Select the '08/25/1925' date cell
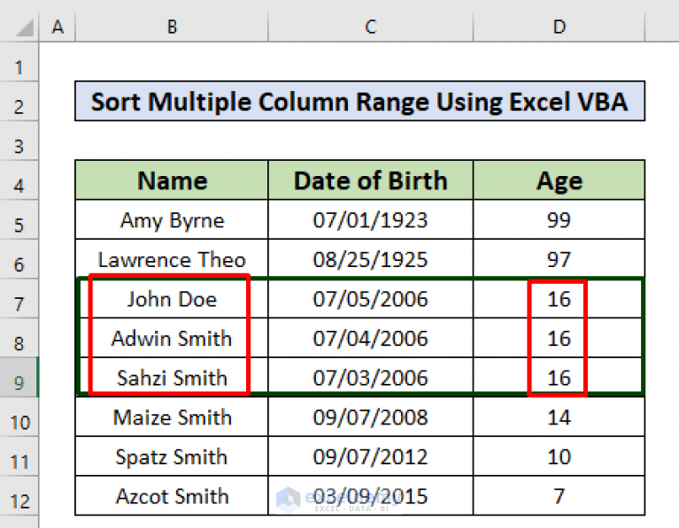Viewport: 679px width, 528px height. (x=371, y=259)
